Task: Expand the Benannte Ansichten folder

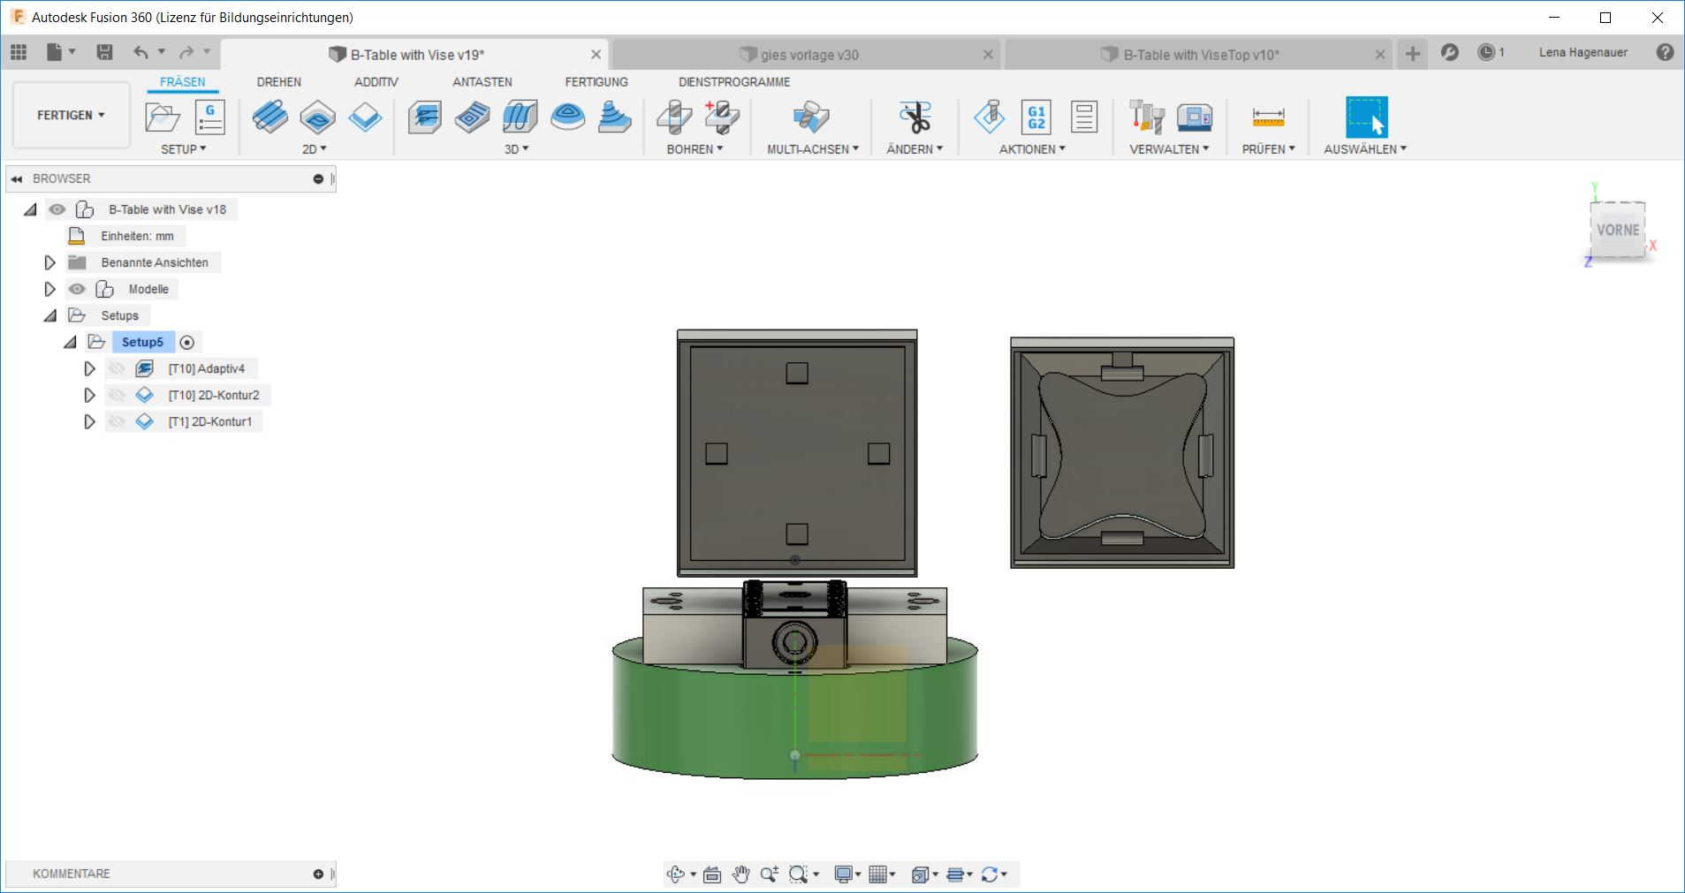Action: tap(49, 262)
